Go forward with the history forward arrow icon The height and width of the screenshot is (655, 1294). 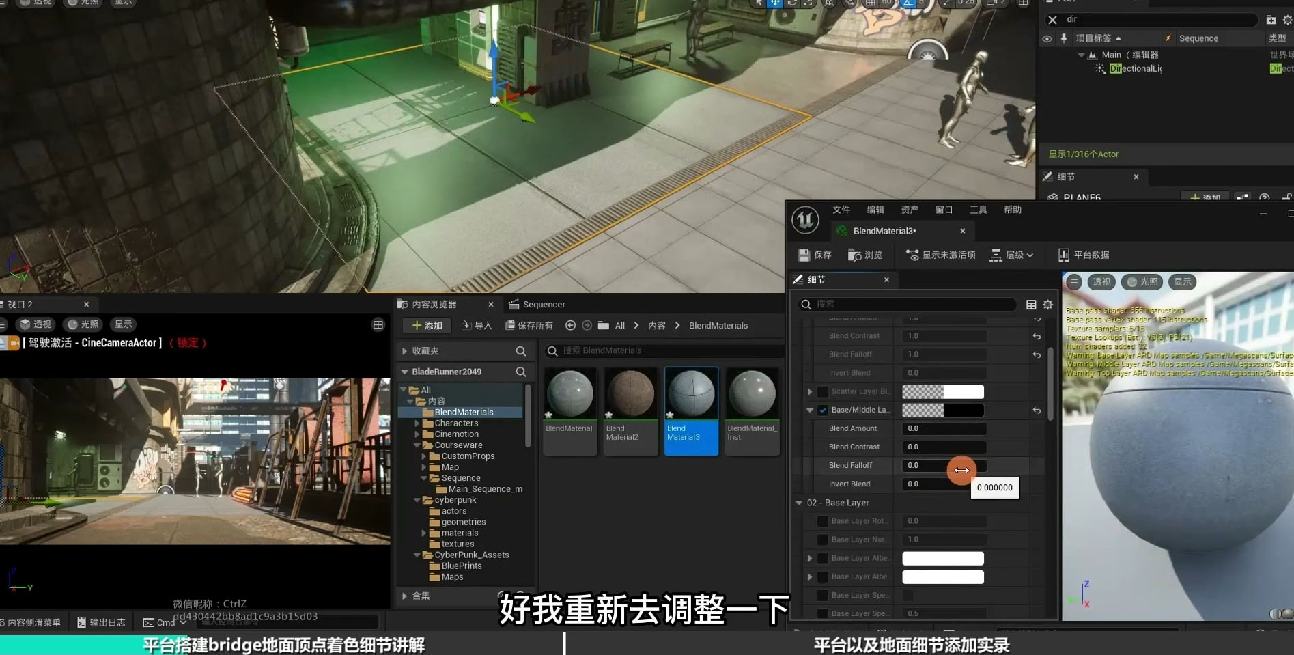click(587, 325)
